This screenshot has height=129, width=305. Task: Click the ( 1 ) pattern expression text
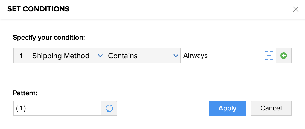click(21, 108)
